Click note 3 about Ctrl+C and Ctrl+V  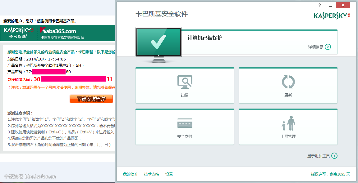[x=61, y=132]
